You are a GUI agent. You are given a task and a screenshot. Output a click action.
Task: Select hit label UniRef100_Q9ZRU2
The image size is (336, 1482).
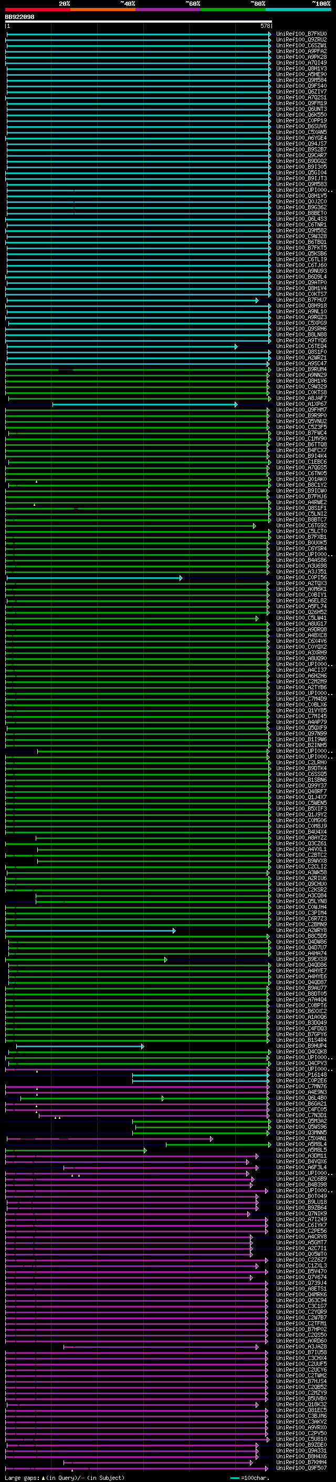click(x=301, y=40)
